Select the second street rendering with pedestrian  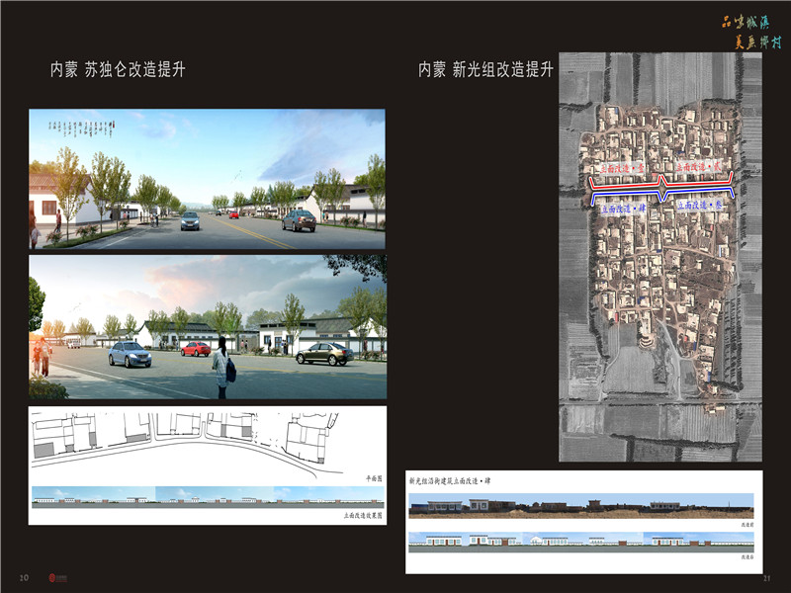[207, 327]
